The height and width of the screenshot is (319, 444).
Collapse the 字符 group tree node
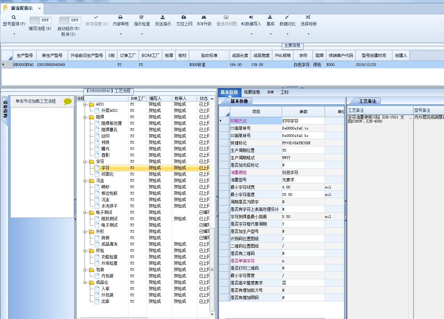coord(85,162)
